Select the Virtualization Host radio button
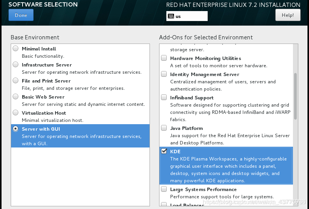 (16, 113)
